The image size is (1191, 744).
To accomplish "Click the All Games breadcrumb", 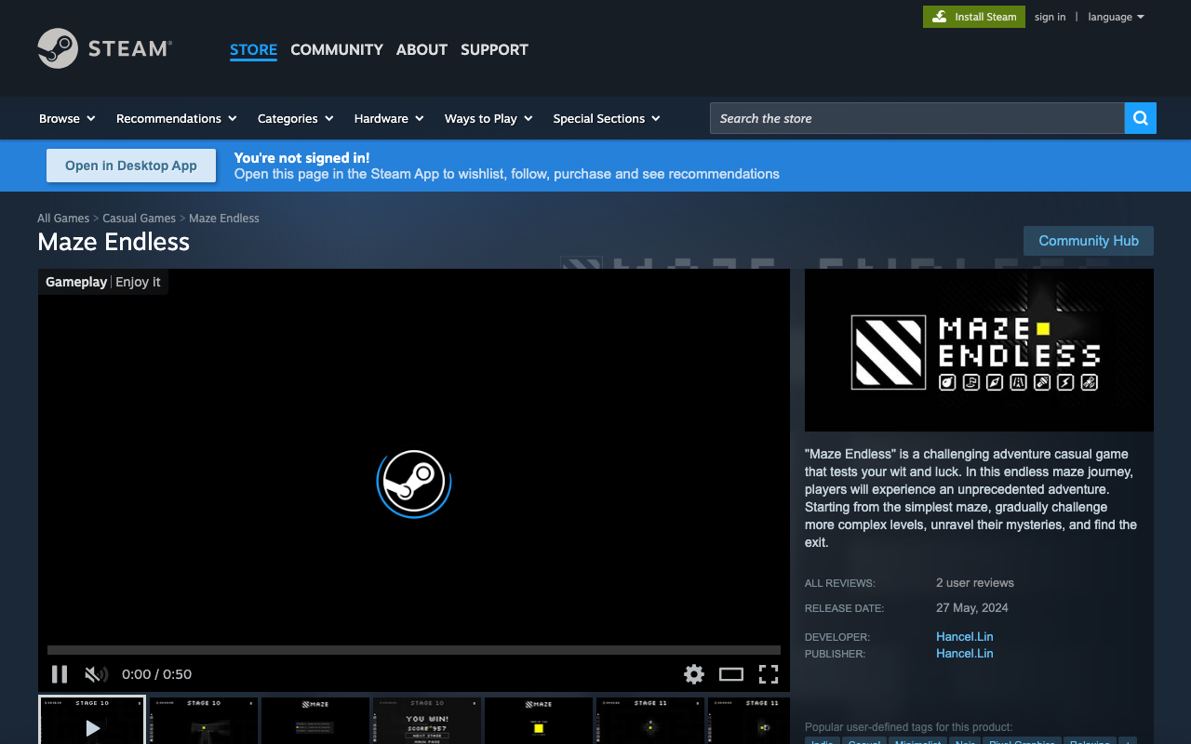I will point(63,218).
